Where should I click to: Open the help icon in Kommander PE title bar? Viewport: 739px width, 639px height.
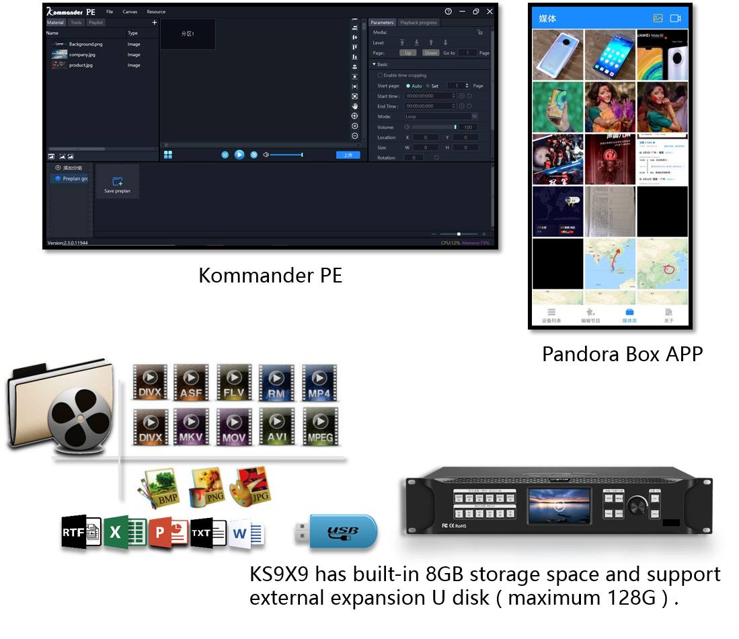[449, 11]
